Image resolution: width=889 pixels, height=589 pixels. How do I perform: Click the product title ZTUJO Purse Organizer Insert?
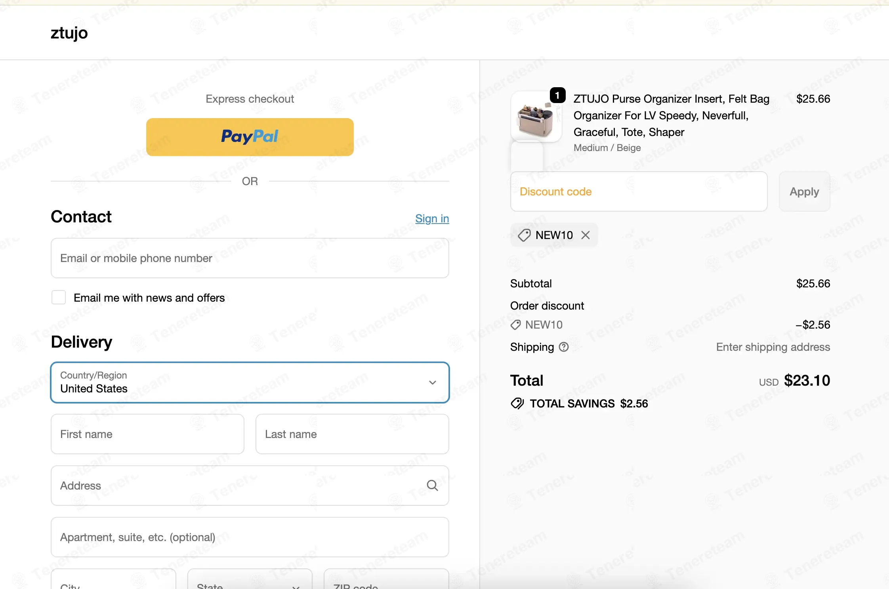(x=672, y=115)
